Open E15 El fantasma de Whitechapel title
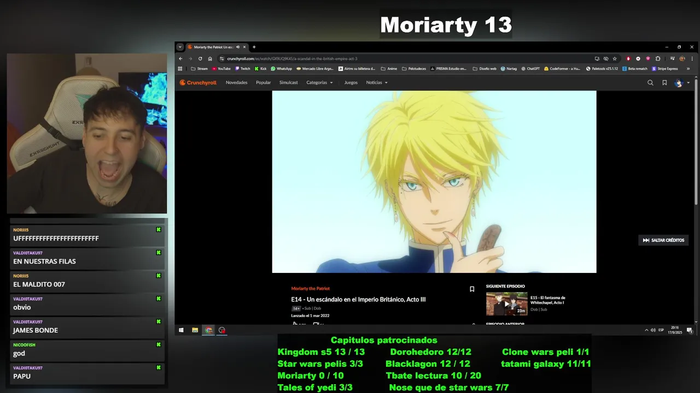The image size is (700, 393). click(x=547, y=300)
